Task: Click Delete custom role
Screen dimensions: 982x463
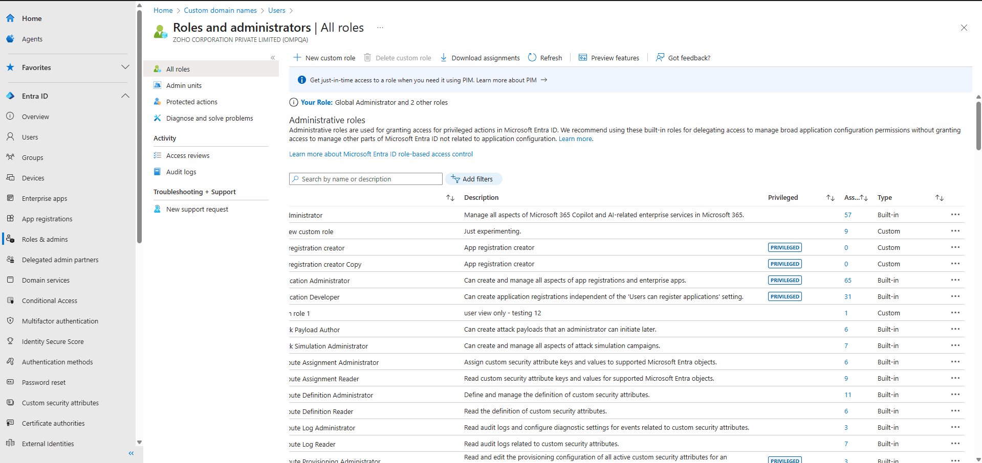Action: 397,57
